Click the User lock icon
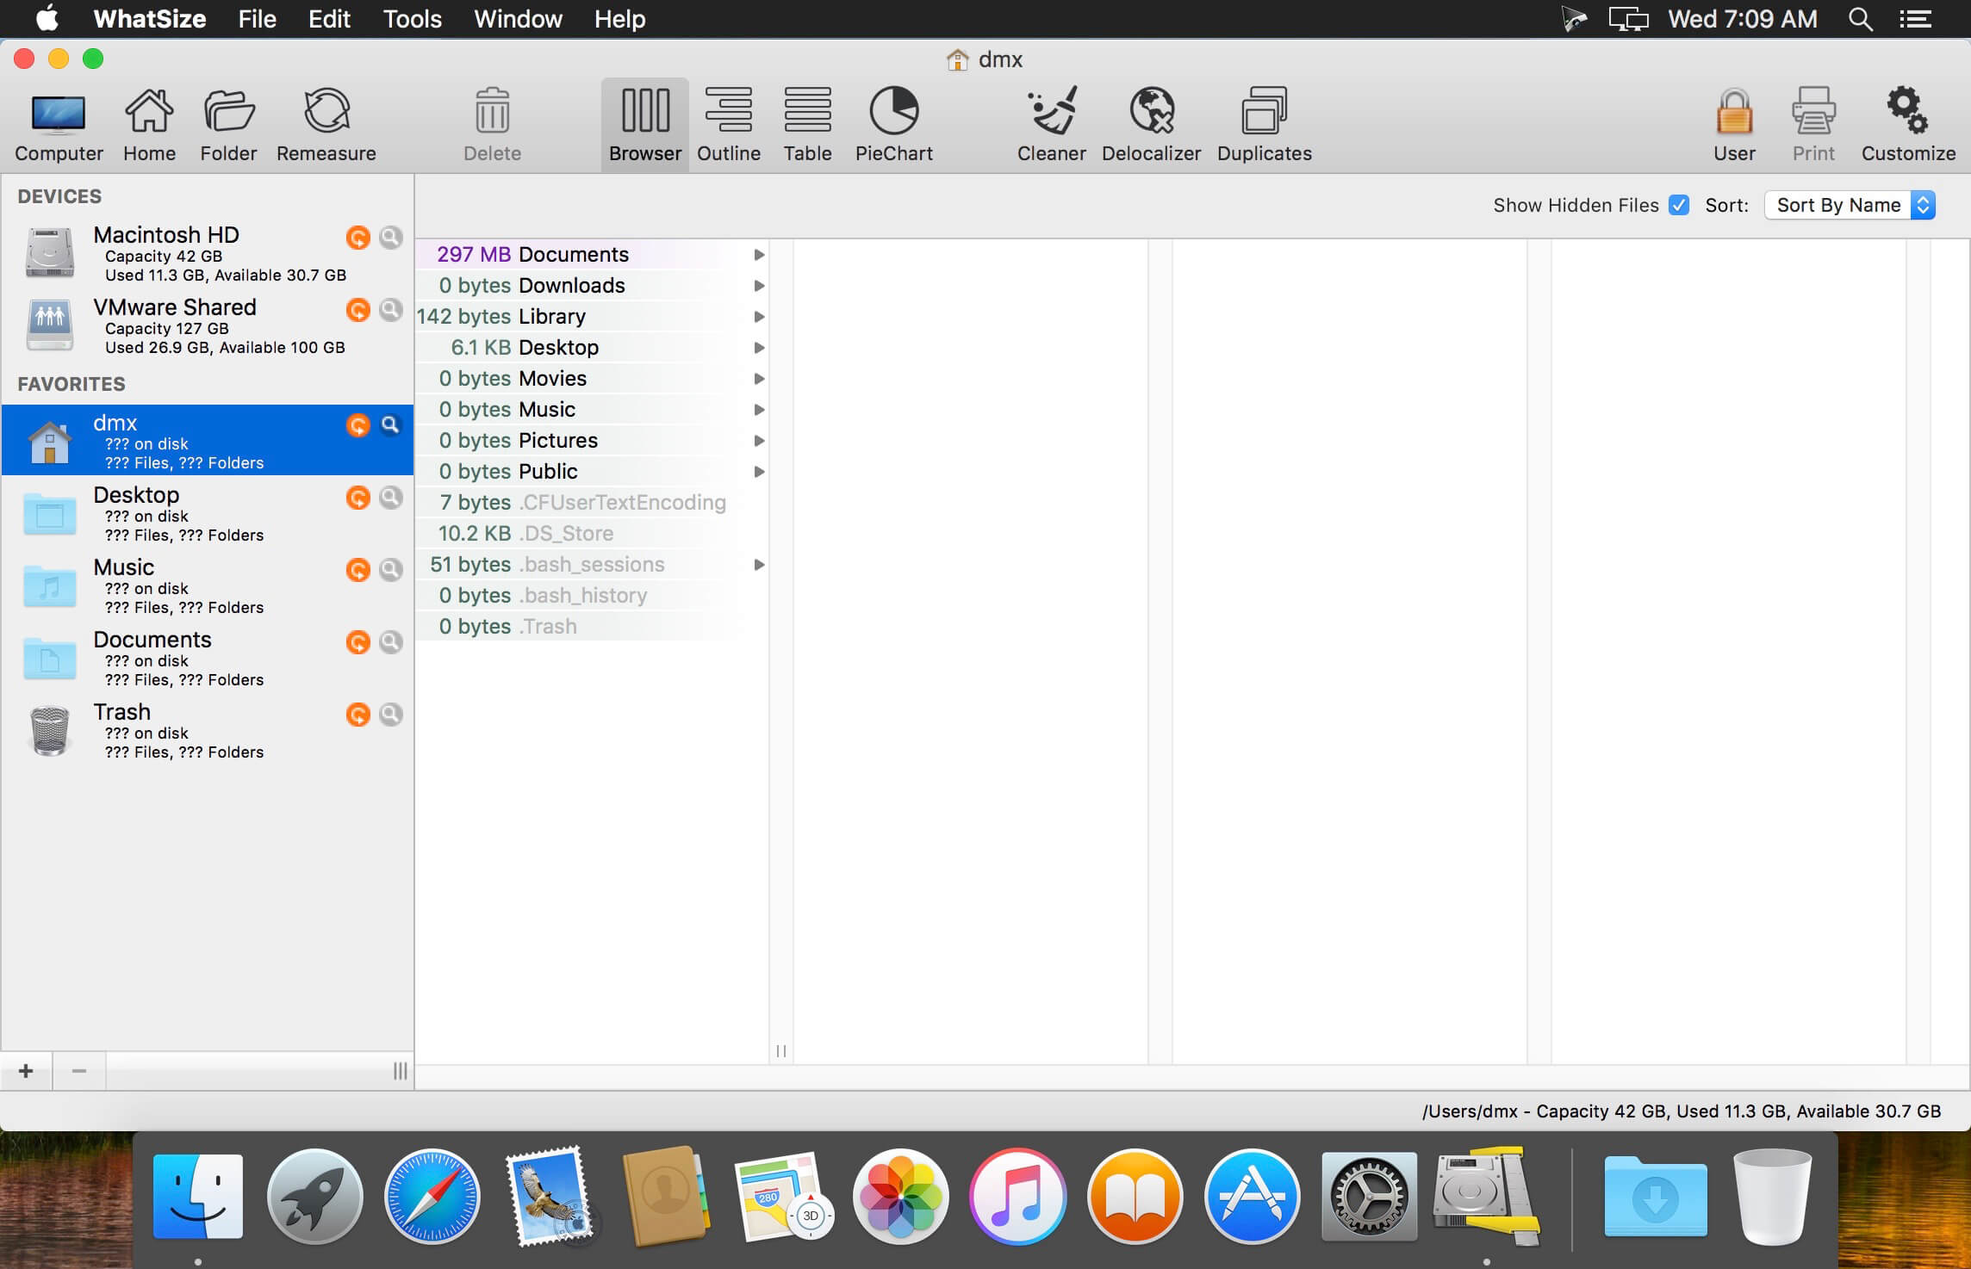 1734,125
